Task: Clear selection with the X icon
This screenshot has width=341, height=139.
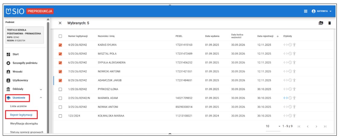Action: click(x=60, y=23)
